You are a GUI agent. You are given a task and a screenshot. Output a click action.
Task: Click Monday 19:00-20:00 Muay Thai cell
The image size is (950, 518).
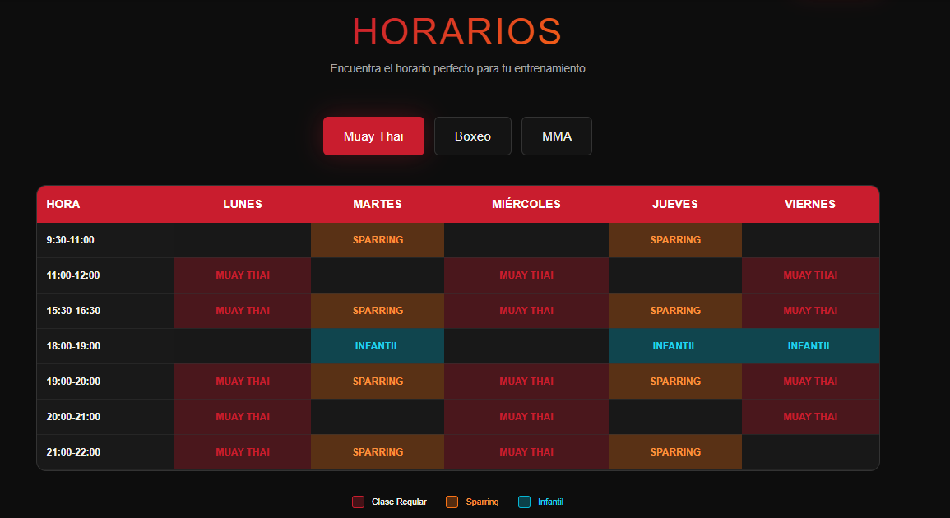pos(243,381)
